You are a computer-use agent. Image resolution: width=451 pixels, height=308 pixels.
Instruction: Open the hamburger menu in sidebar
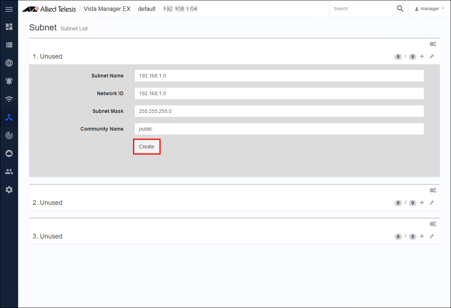click(9, 9)
